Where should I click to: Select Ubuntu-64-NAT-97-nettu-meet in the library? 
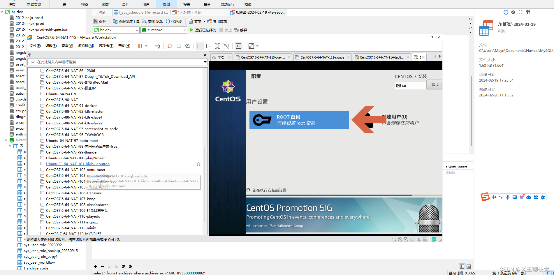72,141
